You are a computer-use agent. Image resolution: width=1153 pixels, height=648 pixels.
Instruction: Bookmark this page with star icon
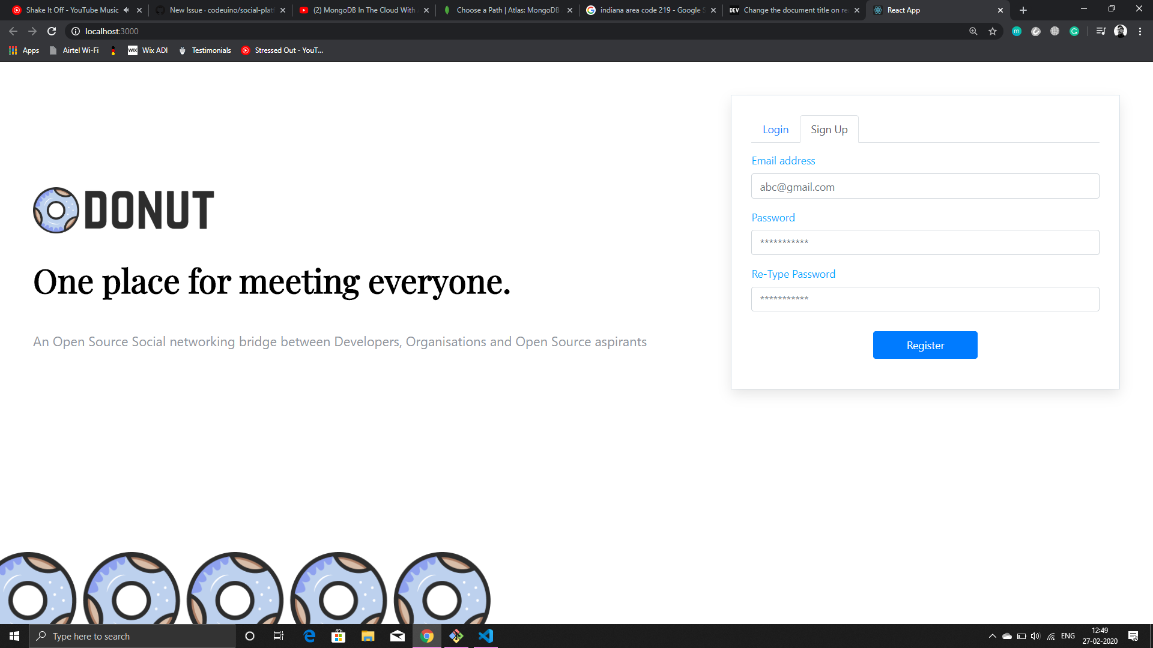point(993,31)
